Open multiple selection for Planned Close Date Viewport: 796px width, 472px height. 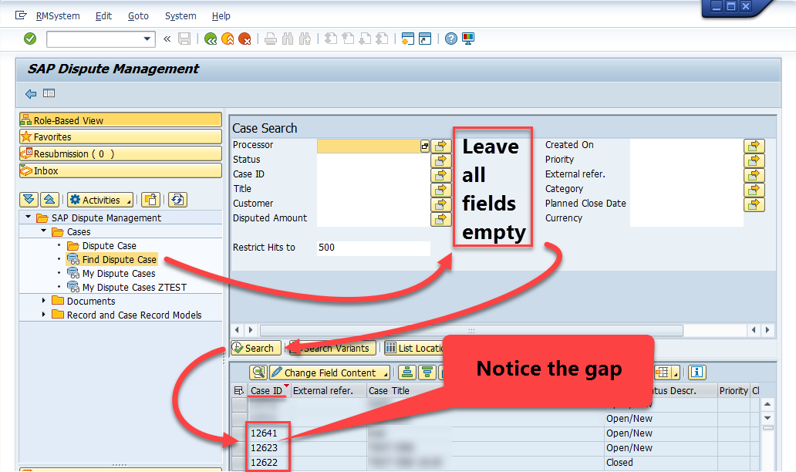point(754,204)
